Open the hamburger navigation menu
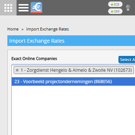This screenshot has width=135, height=135. tap(24, 8)
